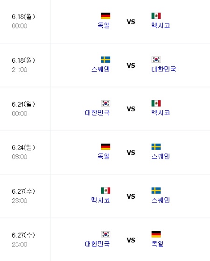Image resolution: width=210 pixels, height=261 pixels.
Task: Click Sweden flag in 6.27 Mexico-Sweden match
Action: (156, 190)
